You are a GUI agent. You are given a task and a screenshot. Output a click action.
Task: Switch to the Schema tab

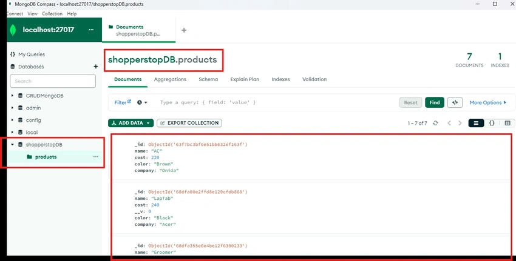click(x=208, y=79)
